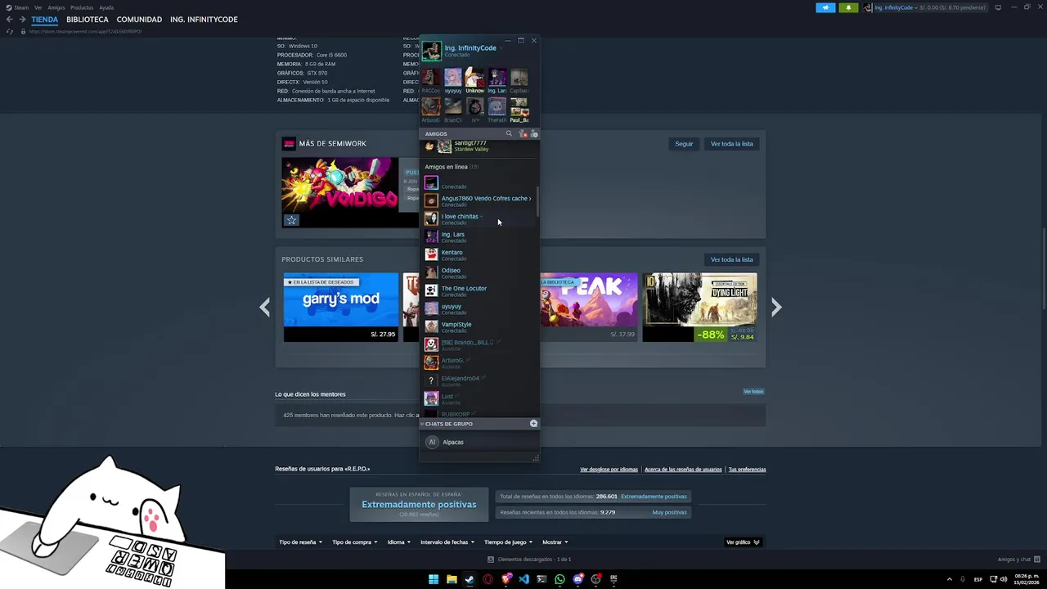Click the add friend icon
Screen dimensions: 1047x589
tap(534, 133)
